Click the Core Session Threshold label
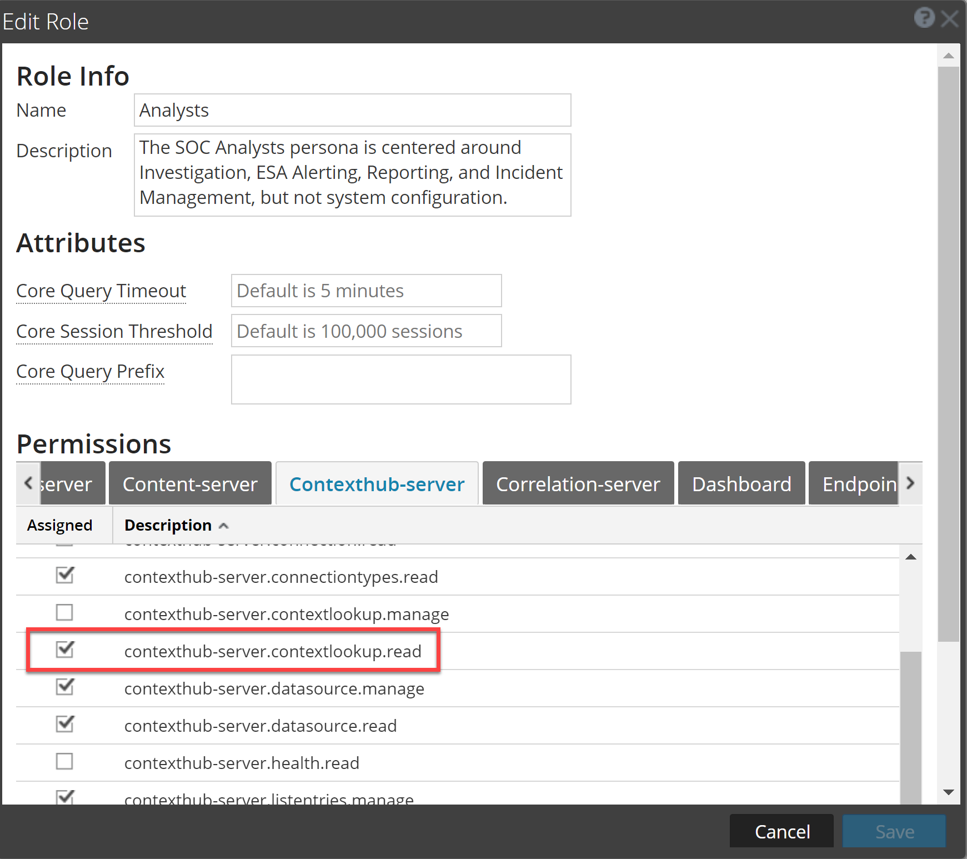967x859 pixels. (x=114, y=331)
